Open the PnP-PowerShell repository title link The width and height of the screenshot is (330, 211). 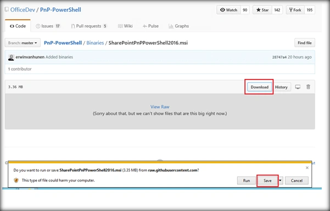[x=60, y=10]
